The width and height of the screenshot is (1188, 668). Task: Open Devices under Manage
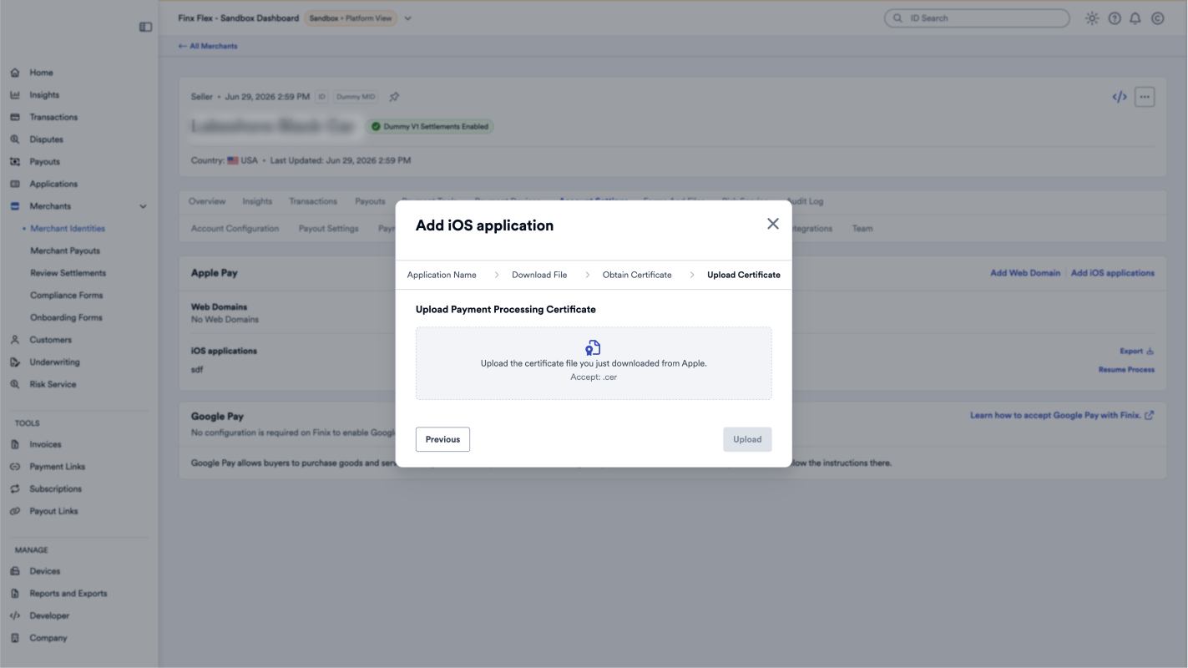44,571
